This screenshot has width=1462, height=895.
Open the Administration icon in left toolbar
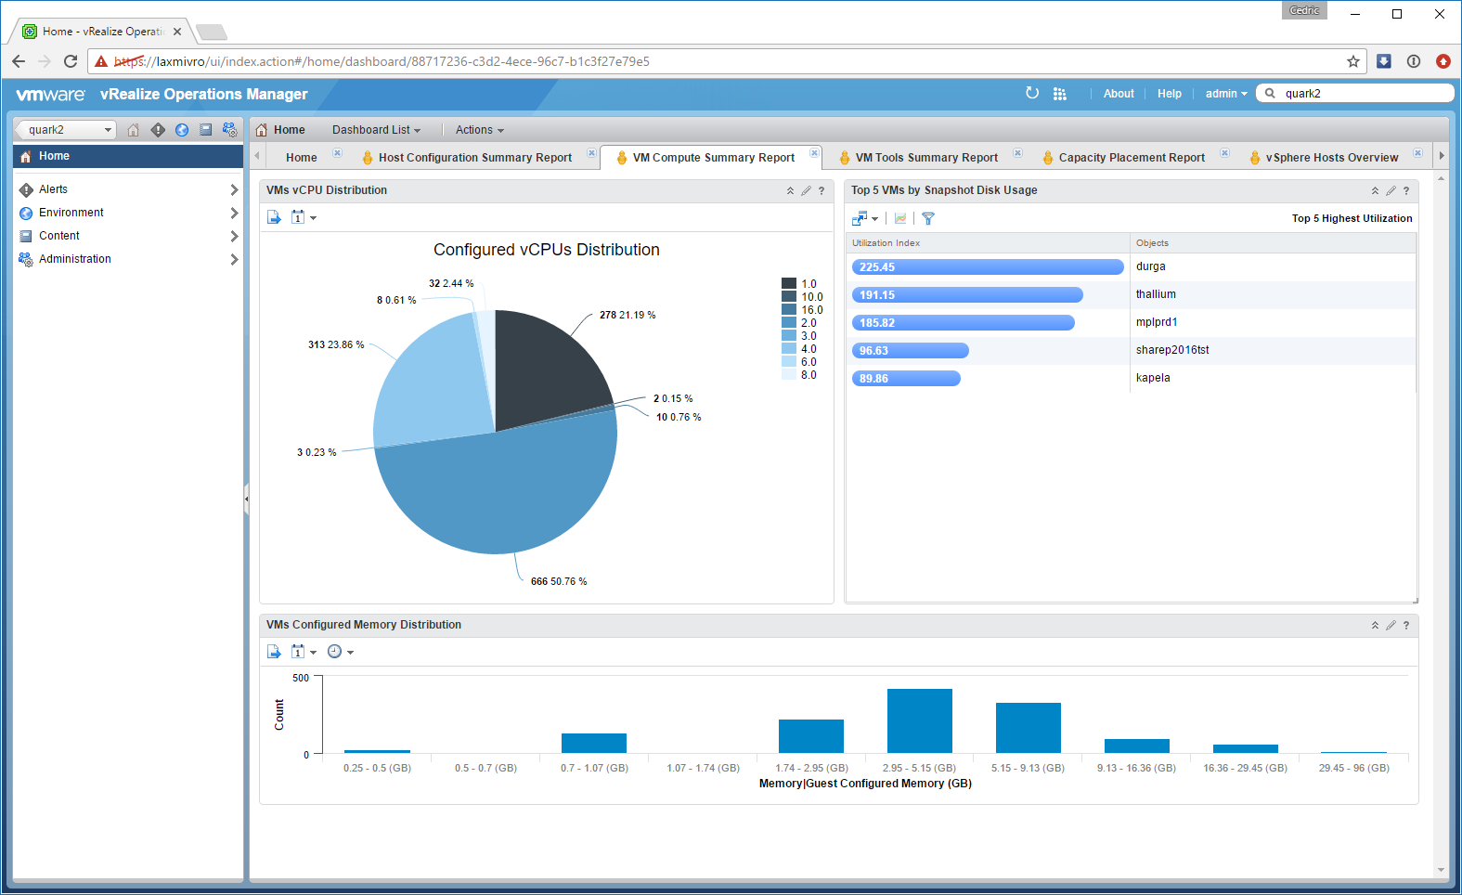click(230, 130)
